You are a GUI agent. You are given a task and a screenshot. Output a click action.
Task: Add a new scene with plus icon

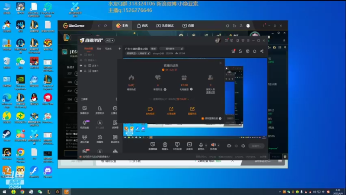pyautogui.click(x=120, y=49)
